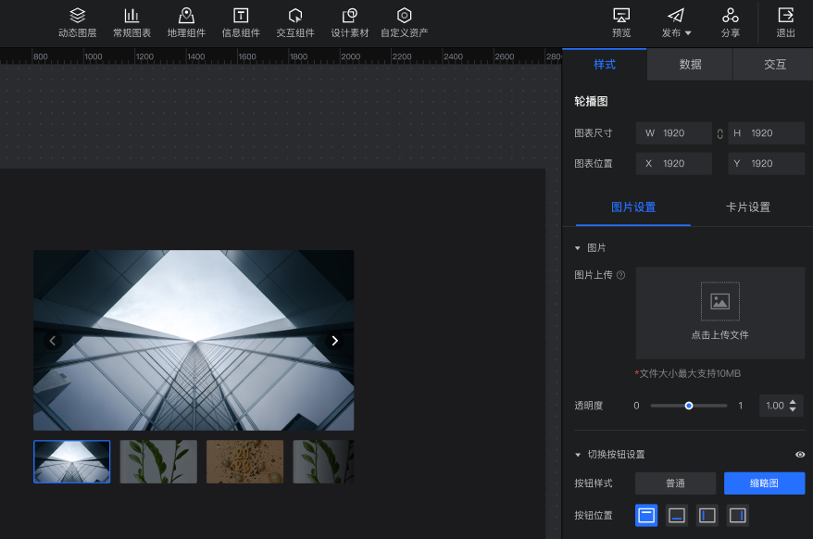Image resolution: width=813 pixels, height=539 pixels.
Task: Open the 常规图表 charts menu
Action: pos(131,22)
